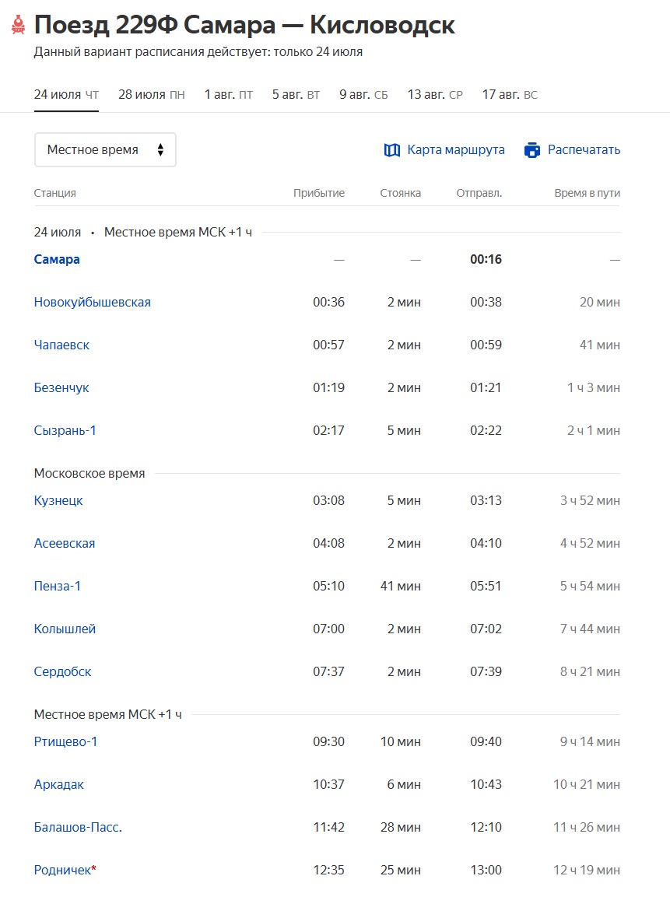Viewport: 670px width, 904px height.
Task: Open the Пенза-1 station page
Action: [58, 587]
